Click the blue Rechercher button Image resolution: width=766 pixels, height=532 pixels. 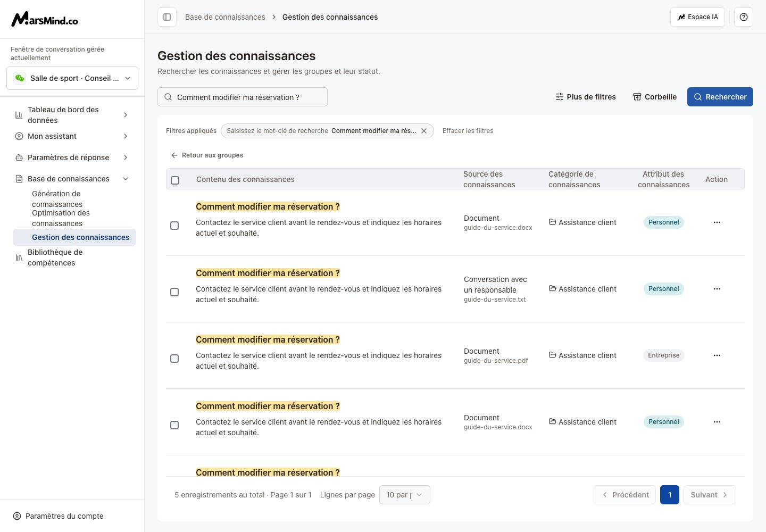(x=720, y=97)
